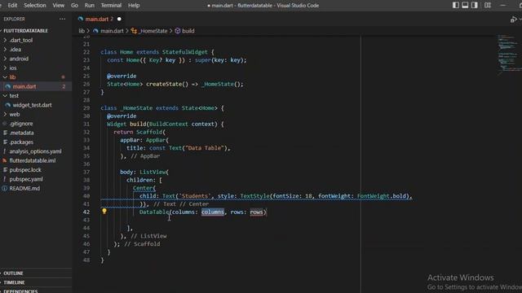Expand the DEPENDENCIES section
Screen dimensions: 522x293
tap(20, 291)
